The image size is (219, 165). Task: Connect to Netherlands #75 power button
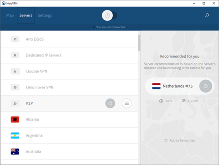point(206,86)
